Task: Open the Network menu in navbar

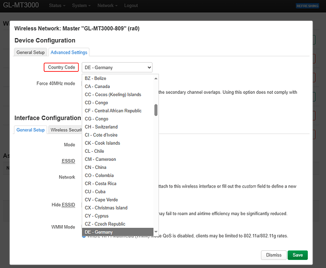Action: [107, 5]
